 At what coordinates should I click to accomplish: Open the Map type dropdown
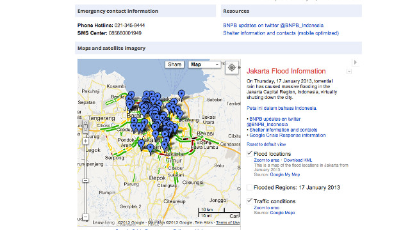pyautogui.click(x=204, y=65)
